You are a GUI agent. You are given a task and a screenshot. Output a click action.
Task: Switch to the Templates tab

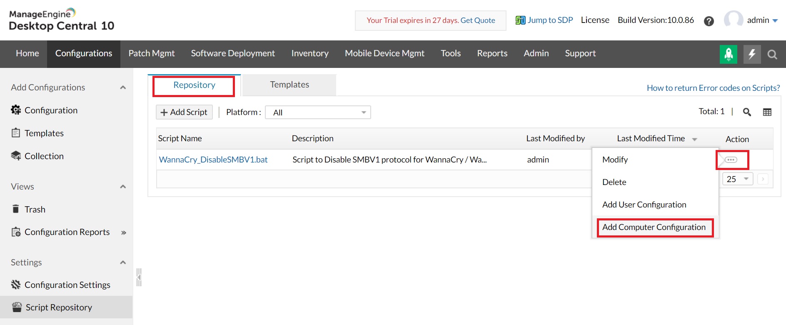[x=289, y=85]
